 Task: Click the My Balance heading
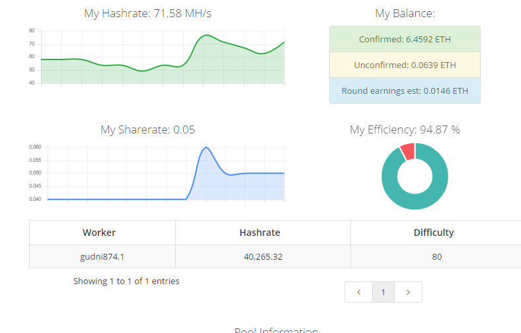(x=405, y=13)
